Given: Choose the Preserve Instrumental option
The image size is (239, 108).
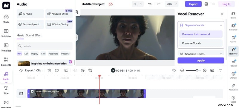Looking at the screenshot, I should 201,34.
